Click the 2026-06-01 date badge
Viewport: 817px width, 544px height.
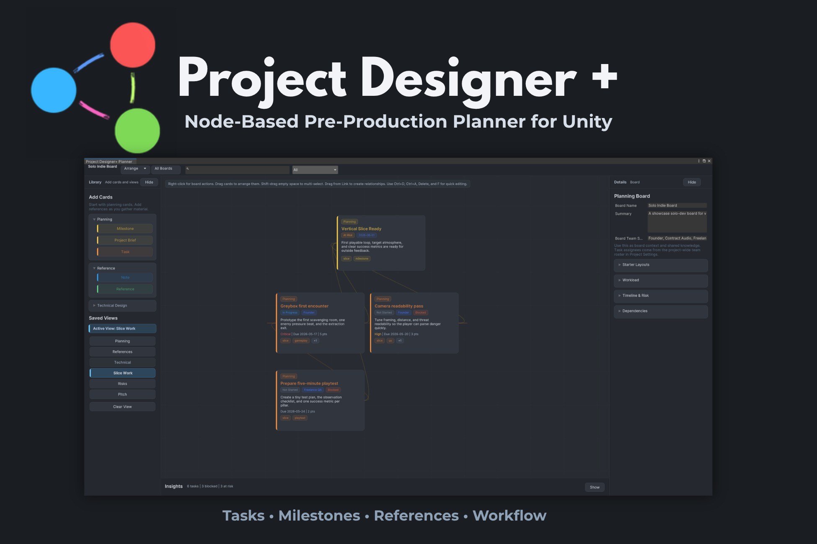click(x=367, y=236)
